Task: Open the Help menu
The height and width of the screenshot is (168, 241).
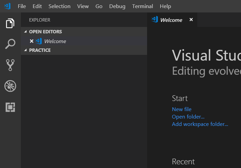Action: pos(165,6)
